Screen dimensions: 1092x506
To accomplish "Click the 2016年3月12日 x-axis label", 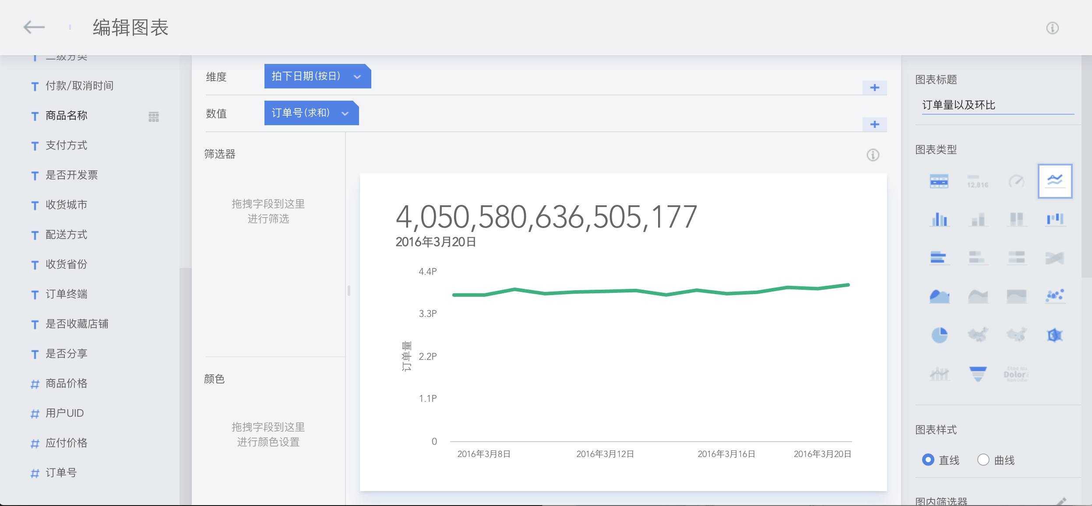I will click(x=605, y=454).
